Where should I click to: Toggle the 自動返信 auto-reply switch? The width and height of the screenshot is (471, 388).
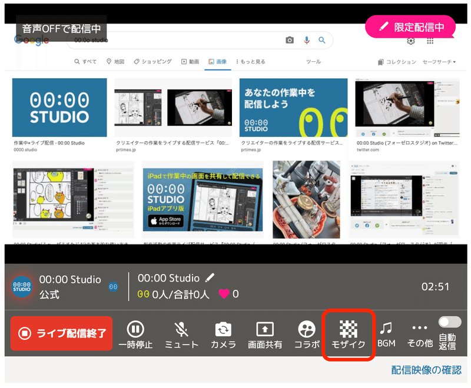pos(450,322)
